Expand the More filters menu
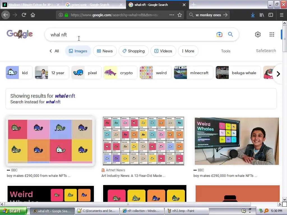Image resolution: width=287 pixels, height=215 pixels. coord(188,51)
